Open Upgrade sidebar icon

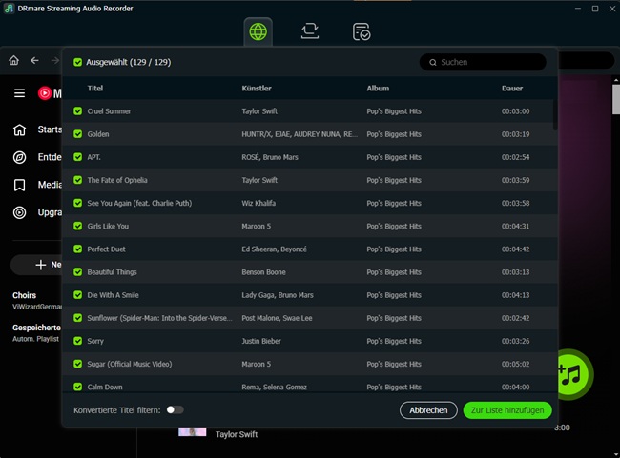tap(19, 212)
